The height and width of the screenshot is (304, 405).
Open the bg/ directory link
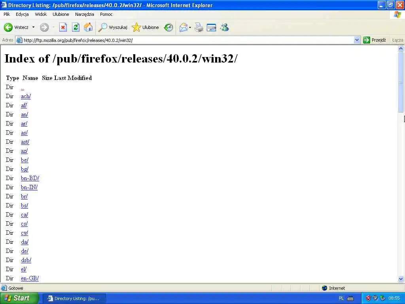click(25, 169)
